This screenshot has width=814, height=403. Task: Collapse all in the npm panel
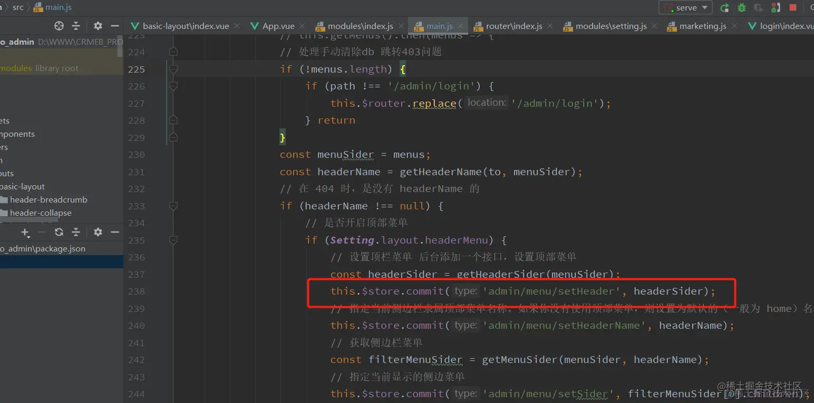pyautogui.click(x=76, y=232)
